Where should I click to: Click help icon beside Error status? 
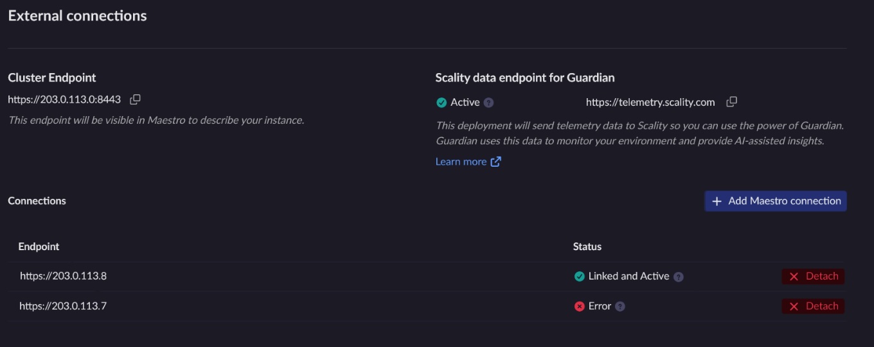[620, 307]
